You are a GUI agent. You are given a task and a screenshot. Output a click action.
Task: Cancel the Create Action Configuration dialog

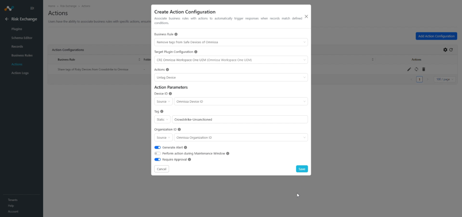click(162, 169)
